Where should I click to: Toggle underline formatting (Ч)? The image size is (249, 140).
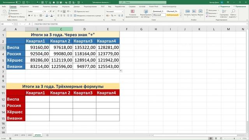click(35, 16)
